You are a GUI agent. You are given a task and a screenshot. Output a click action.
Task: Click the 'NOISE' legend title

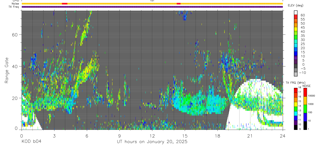[x=306, y=86]
